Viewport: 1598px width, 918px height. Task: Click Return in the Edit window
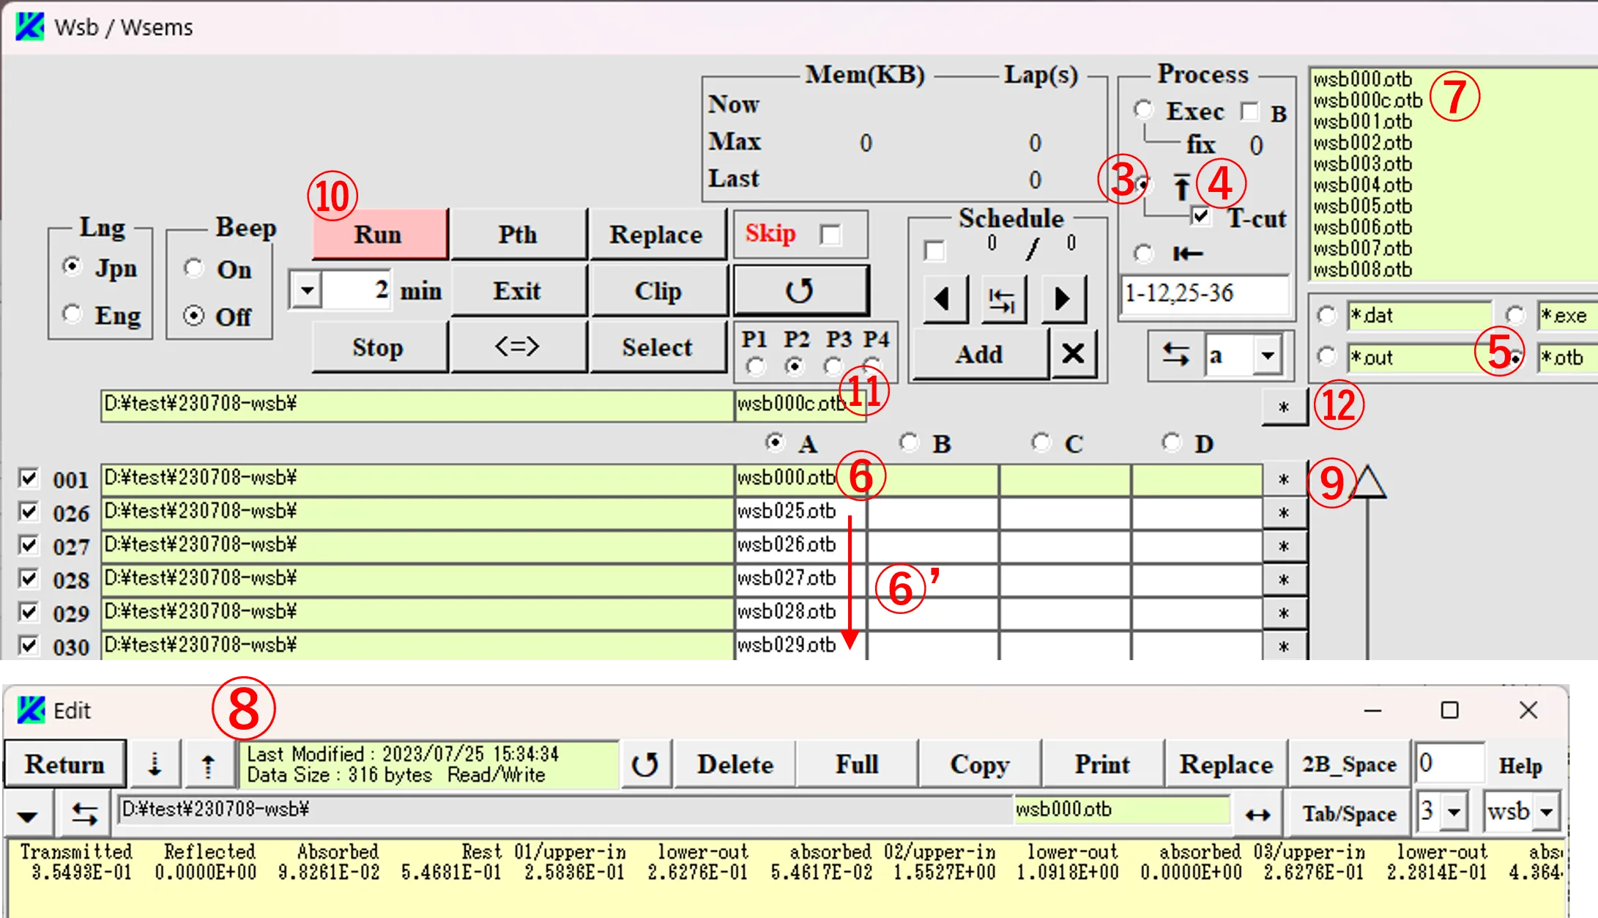pyautogui.click(x=64, y=764)
